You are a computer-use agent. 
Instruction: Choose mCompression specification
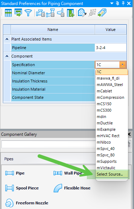pyautogui.click(x=112, y=97)
